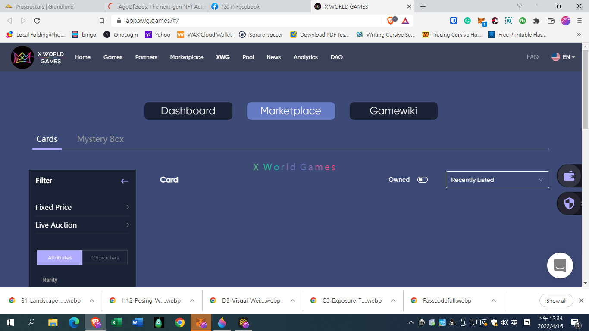The image size is (589, 331).
Task: Switch to the Facebook browser tab
Action: tap(259, 6)
